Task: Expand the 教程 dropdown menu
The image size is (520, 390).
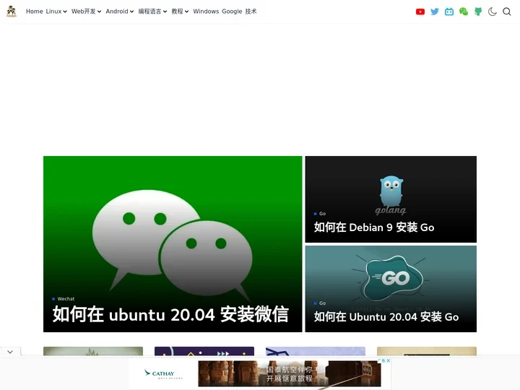Action: (x=180, y=12)
